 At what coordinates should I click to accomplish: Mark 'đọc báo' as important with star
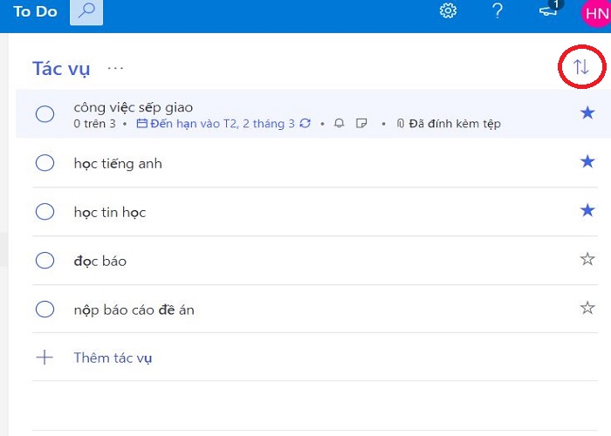pos(587,259)
